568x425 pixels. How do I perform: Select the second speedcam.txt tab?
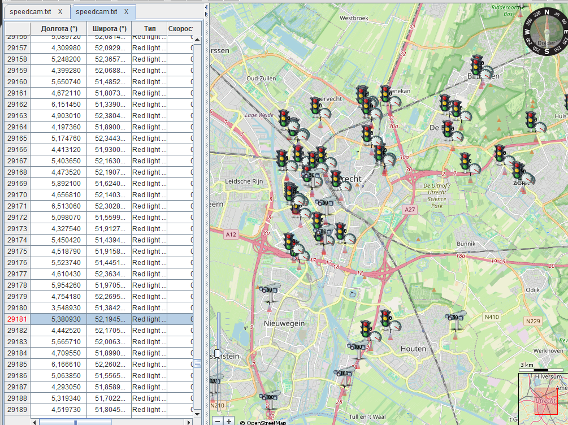(96, 12)
